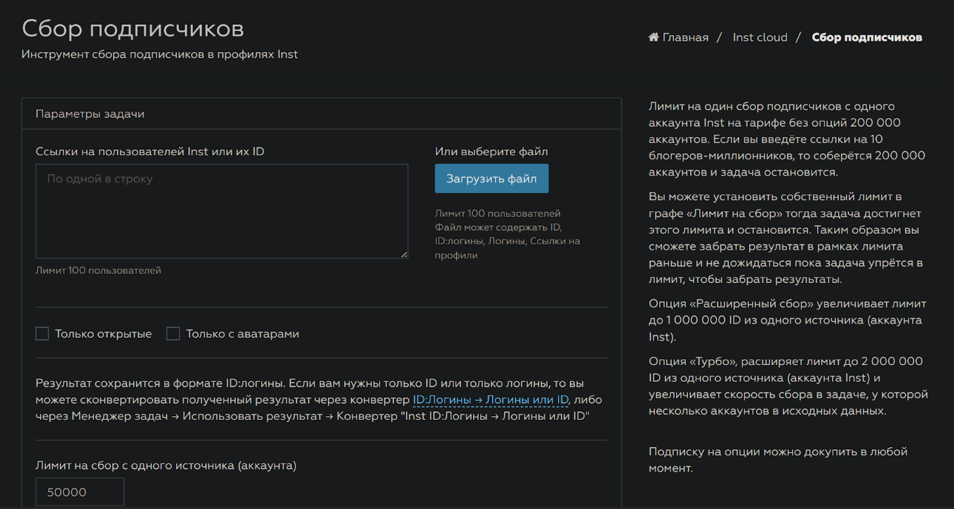Open the Inst cloud breadcrumb link
This screenshot has width=954, height=509.
tap(760, 37)
